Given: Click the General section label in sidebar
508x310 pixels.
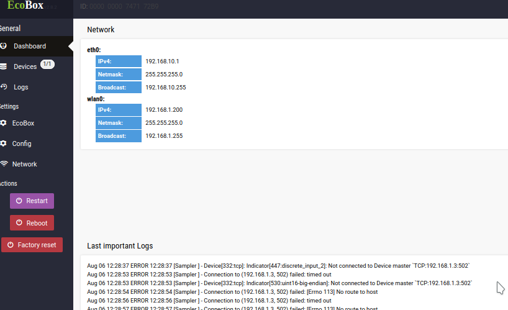Looking at the screenshot, I should pyautogui.click(x=10, y=29).
